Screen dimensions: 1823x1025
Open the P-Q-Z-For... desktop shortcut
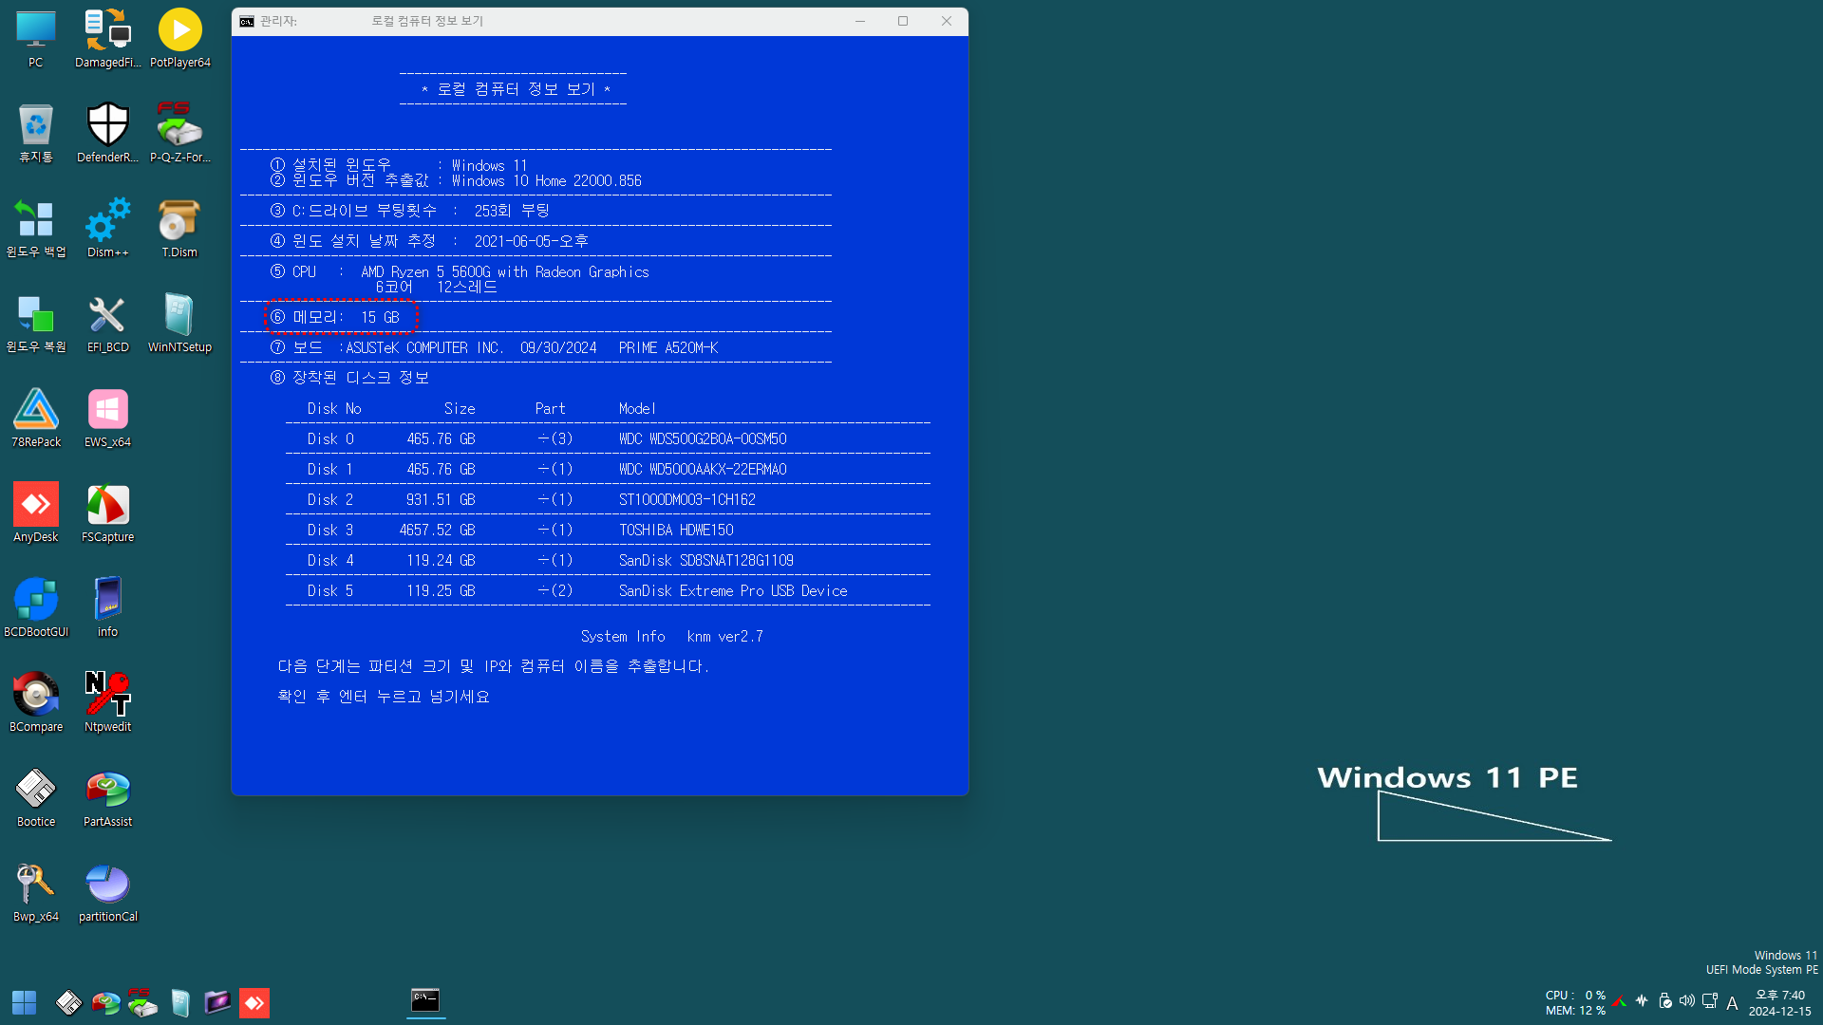pyautogui.click(x=179, y=134)
